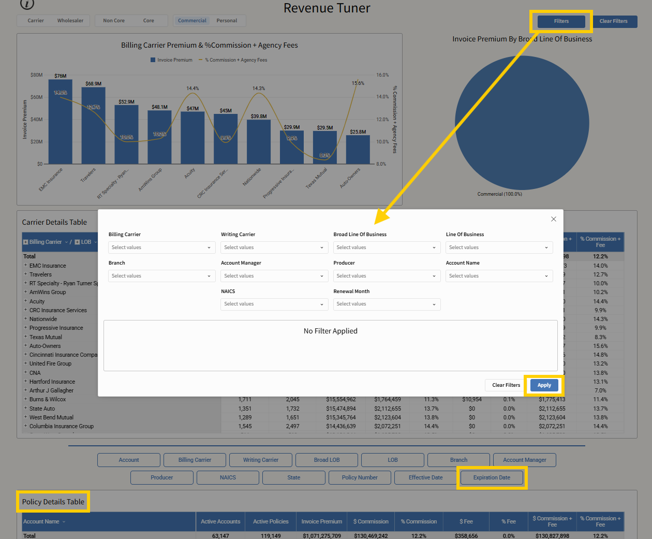Switch to the State tab
This screenshot has width=652, height=539.
(x=294, y=477)
